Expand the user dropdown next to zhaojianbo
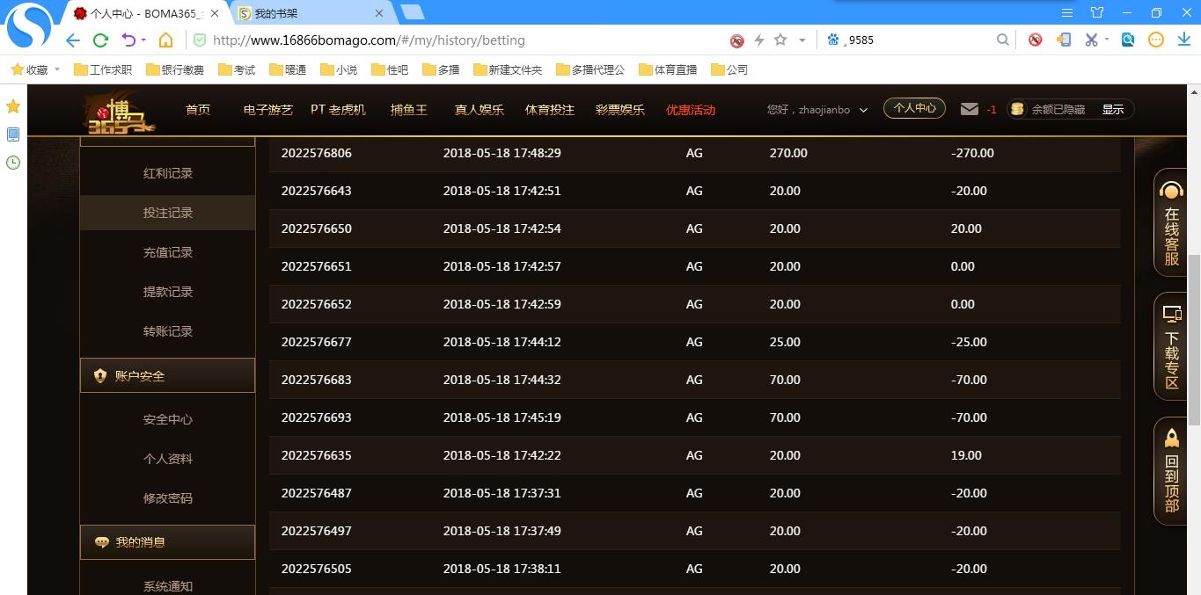1201x595 pixels. (x=863, y=110)
